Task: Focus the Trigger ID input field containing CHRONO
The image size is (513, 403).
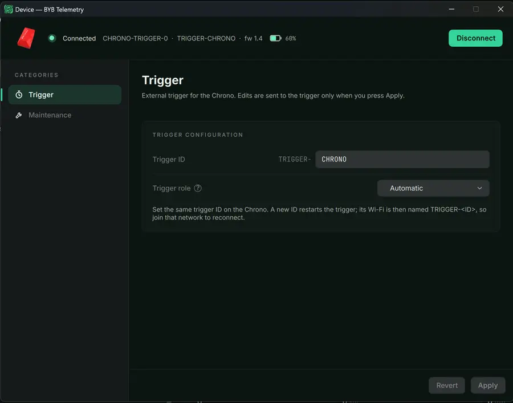Action: (402, 159)
